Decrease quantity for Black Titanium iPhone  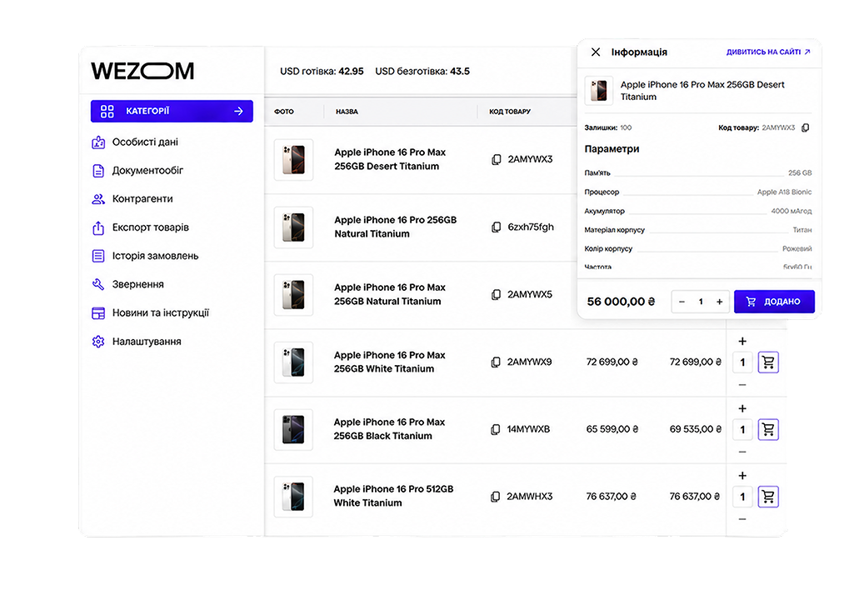click(742, 452)
